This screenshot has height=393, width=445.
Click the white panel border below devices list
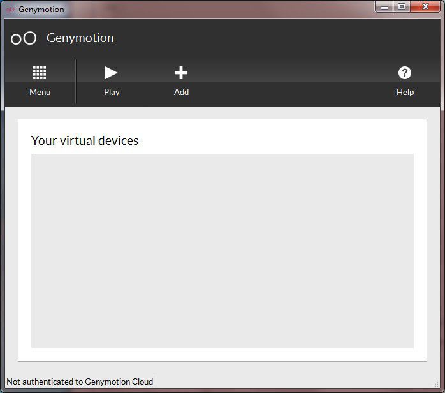tap(222, 355)
